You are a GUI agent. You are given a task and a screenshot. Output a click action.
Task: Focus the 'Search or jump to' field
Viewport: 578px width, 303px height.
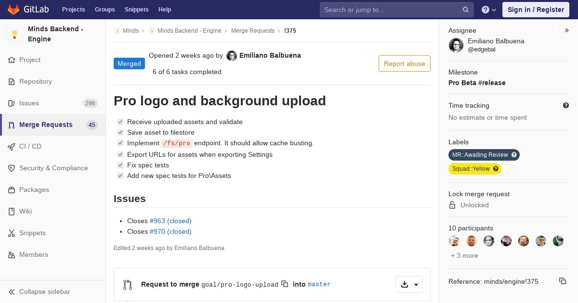[397, 10]
